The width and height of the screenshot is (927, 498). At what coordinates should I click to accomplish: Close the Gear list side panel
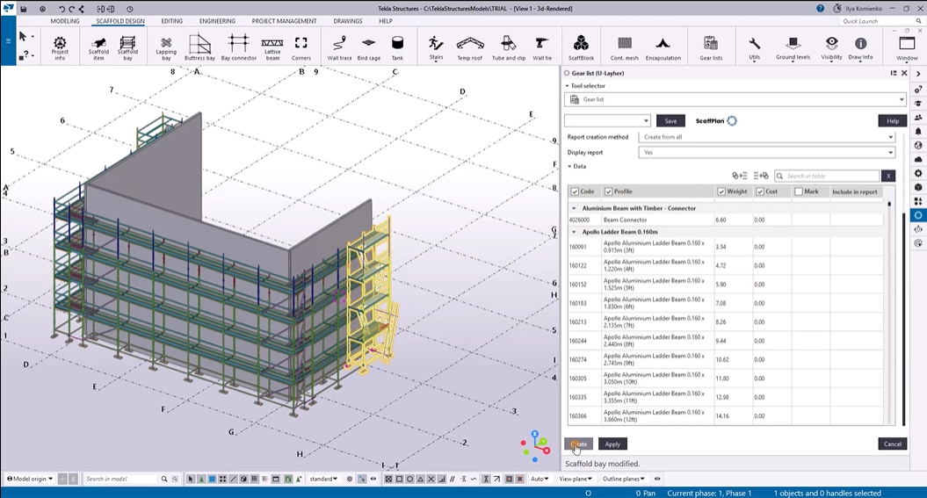904,73
